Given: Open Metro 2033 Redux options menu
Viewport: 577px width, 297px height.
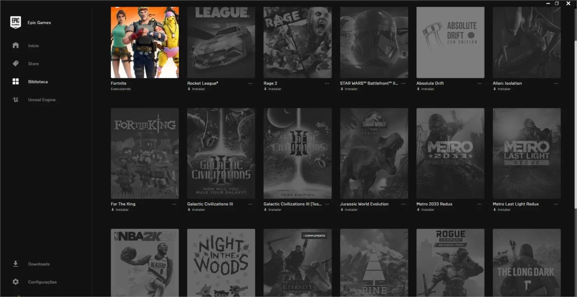Looking at the screenshot, I should (479, 204).
